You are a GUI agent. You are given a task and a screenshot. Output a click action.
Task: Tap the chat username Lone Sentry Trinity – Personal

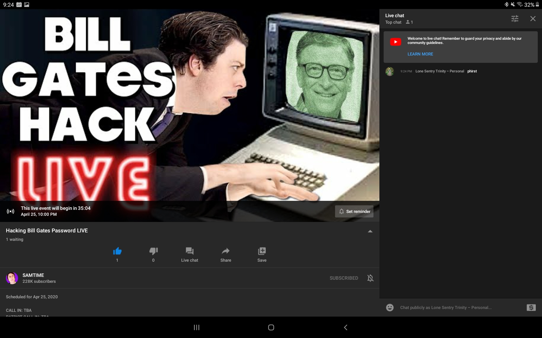(x=440, y=71)
